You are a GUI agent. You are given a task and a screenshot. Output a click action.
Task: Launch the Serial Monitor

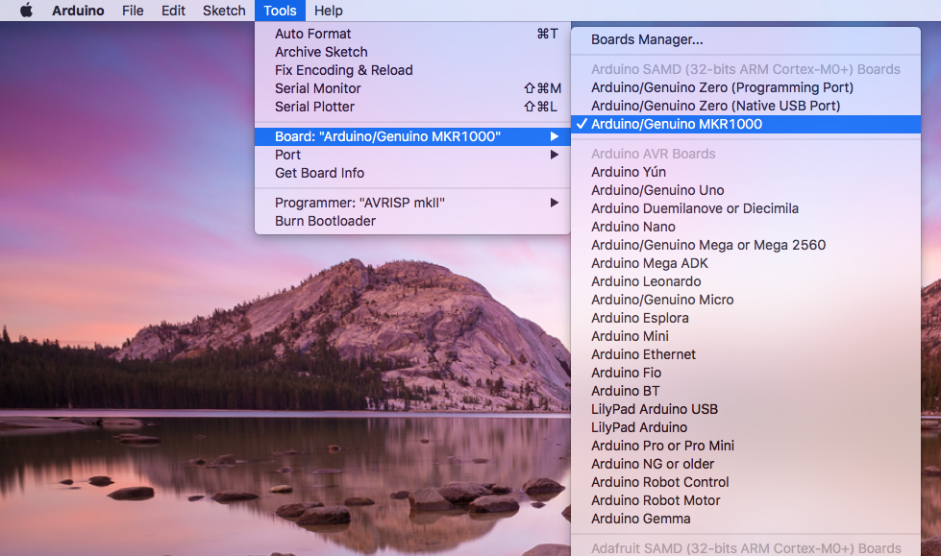[317, 88]
